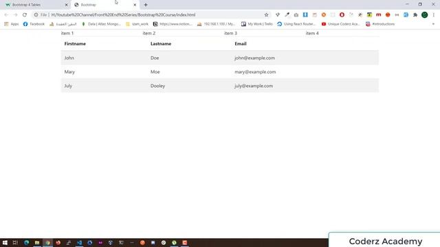The width and height of the screenshot is (440, 247).
Task: Show more bookmarks with the overflow chevron
Action: 433,24
